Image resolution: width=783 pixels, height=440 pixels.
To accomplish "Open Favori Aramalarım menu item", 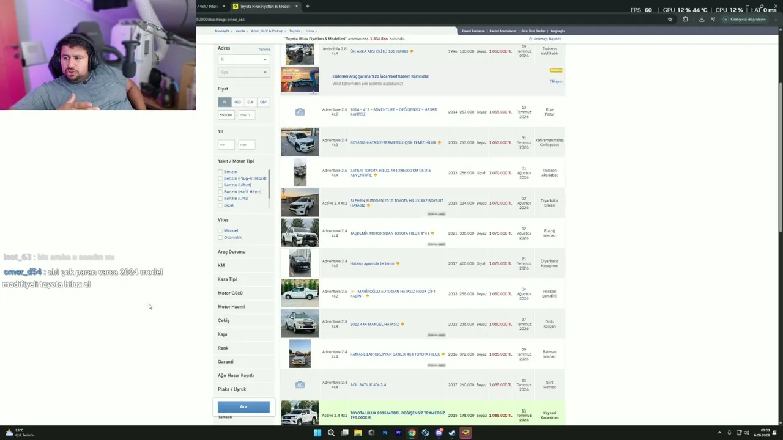I will click(x=503, y=31).
